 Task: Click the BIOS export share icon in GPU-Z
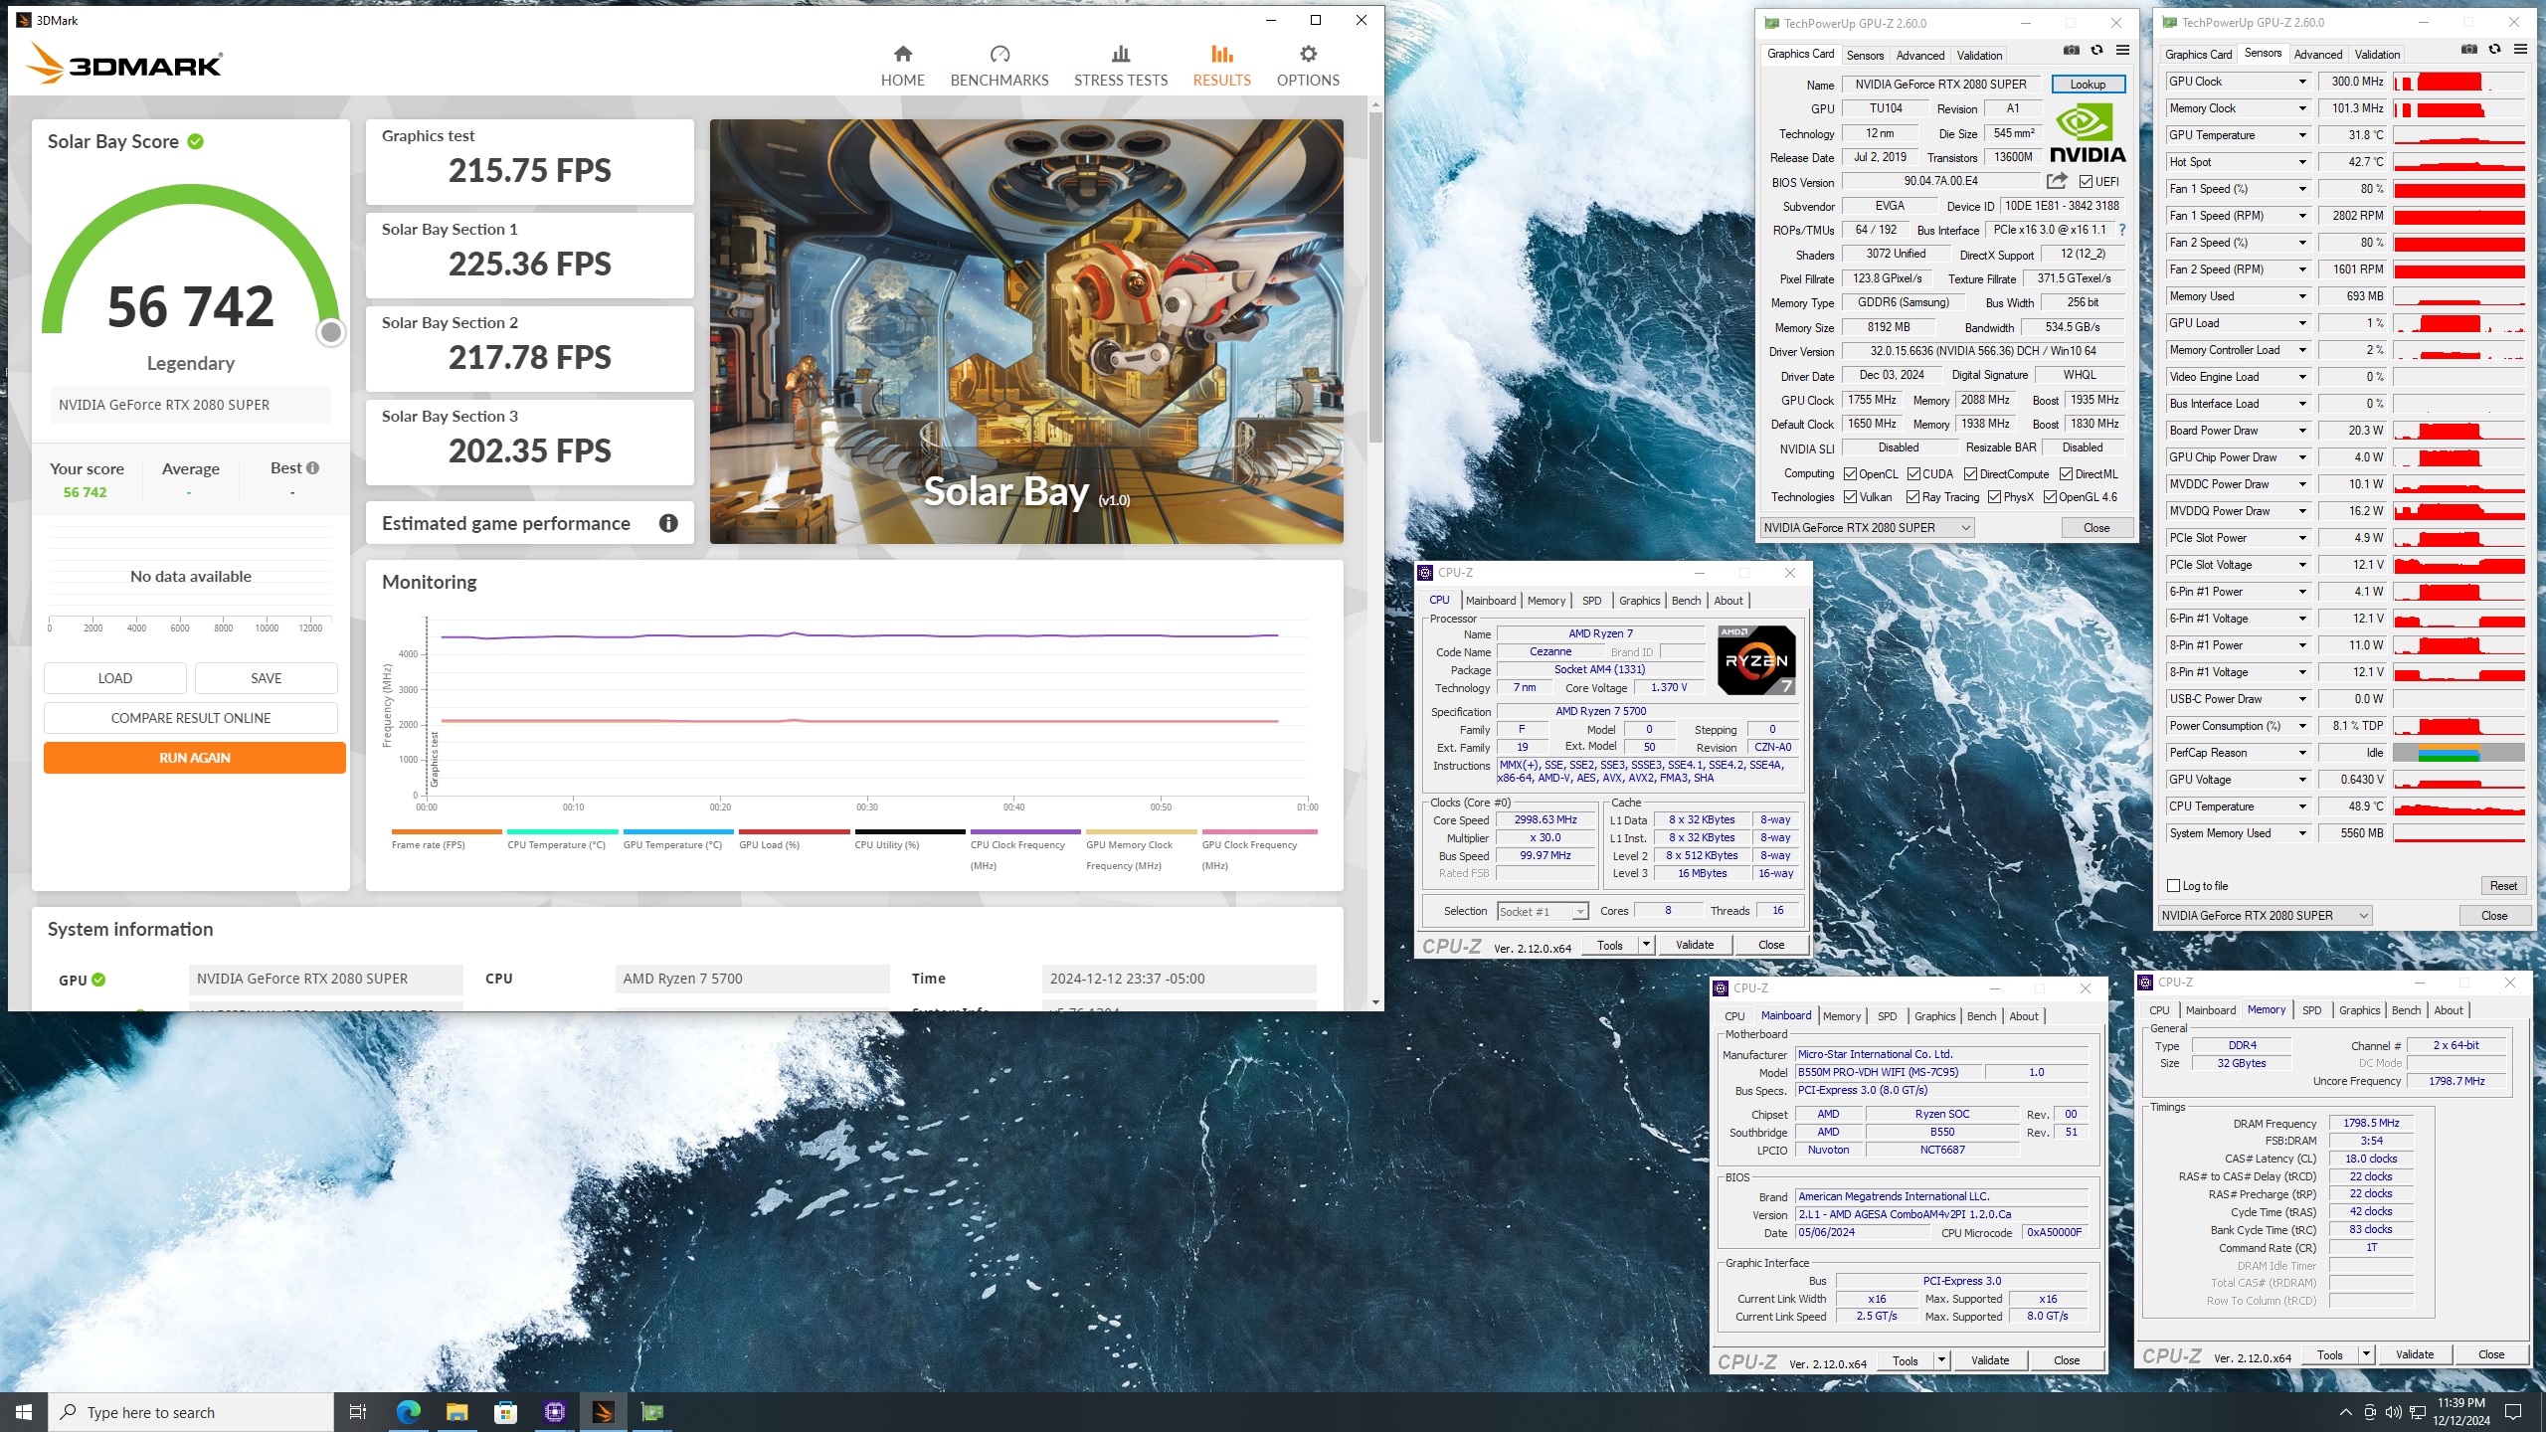click(2057, 181)
